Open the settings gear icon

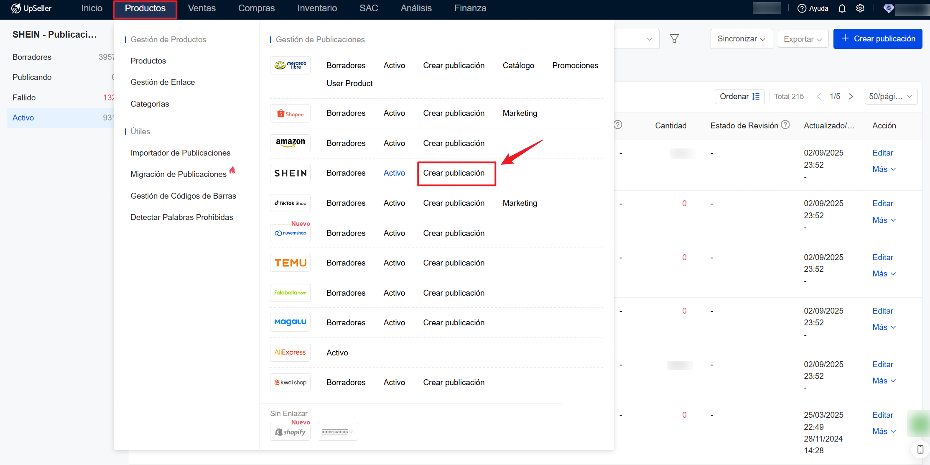(860, 8)
